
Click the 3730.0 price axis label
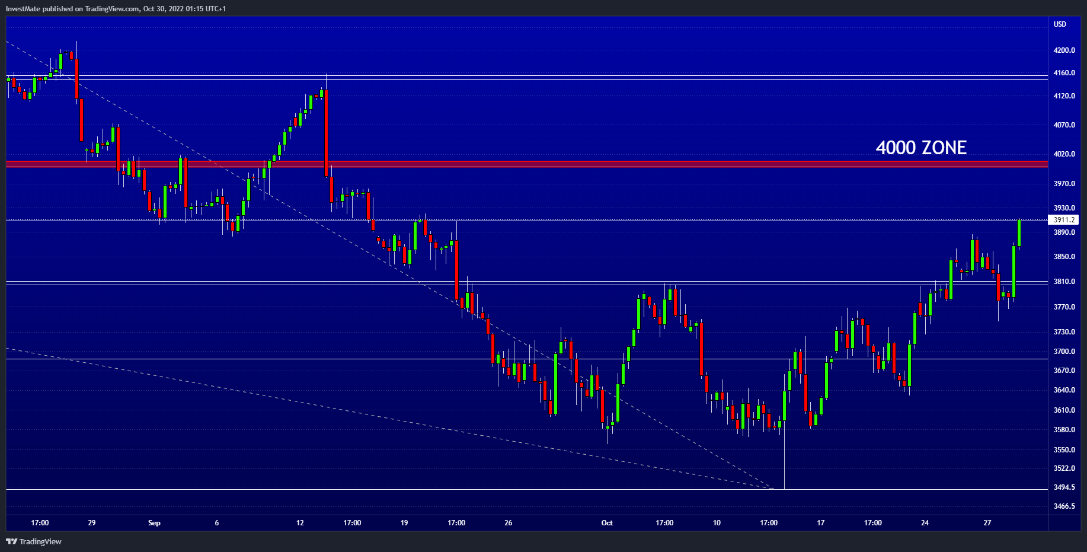click(1064, 332)
